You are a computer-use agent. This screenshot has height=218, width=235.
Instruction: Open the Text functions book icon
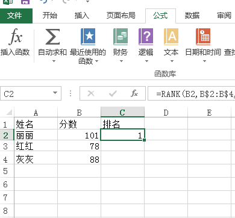click(171, 37)
